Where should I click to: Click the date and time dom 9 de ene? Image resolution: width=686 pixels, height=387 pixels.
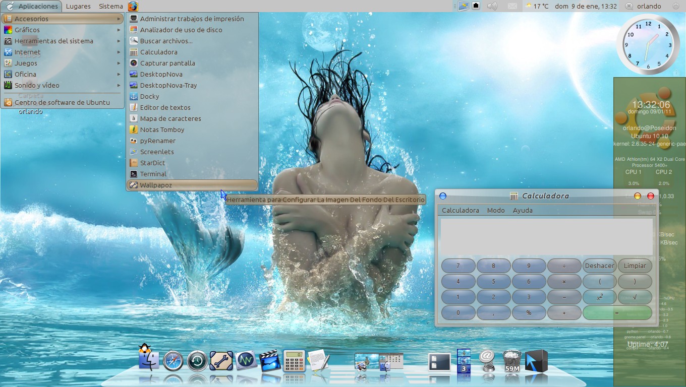[x=586, y=6]
